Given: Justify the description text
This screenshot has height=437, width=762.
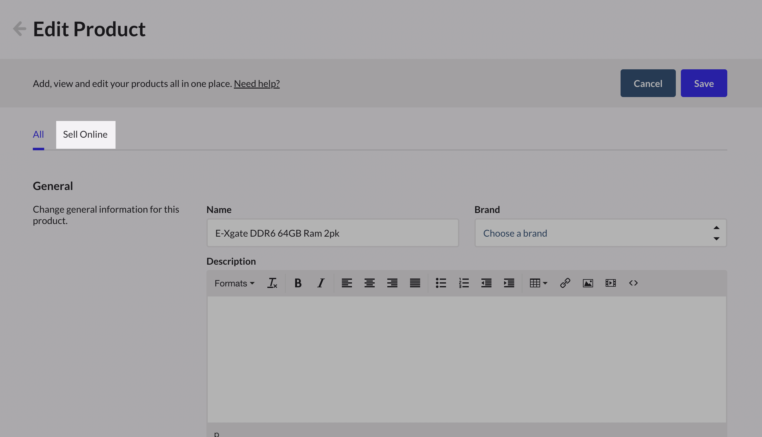Looking at the screenshot, I should (415, 283).
